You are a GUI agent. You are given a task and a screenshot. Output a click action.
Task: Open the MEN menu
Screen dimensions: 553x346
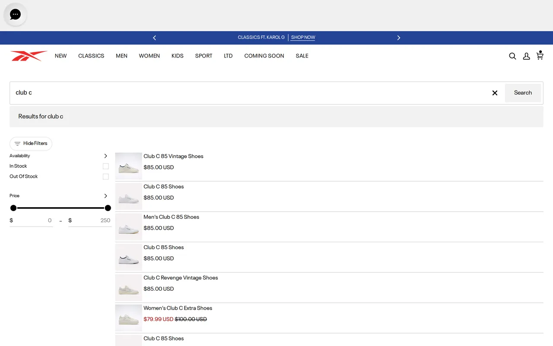(x=121, y=56)
